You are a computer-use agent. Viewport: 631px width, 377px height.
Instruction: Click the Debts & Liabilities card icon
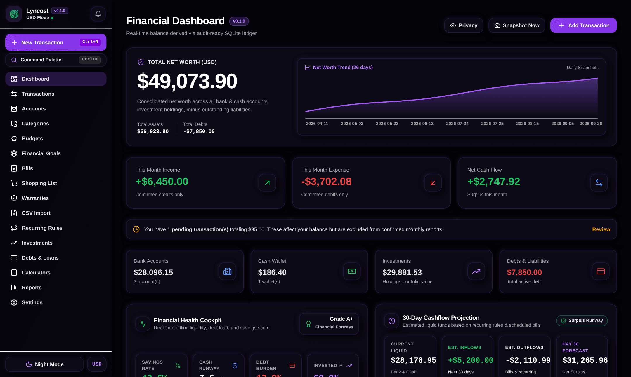coord(601,271)
